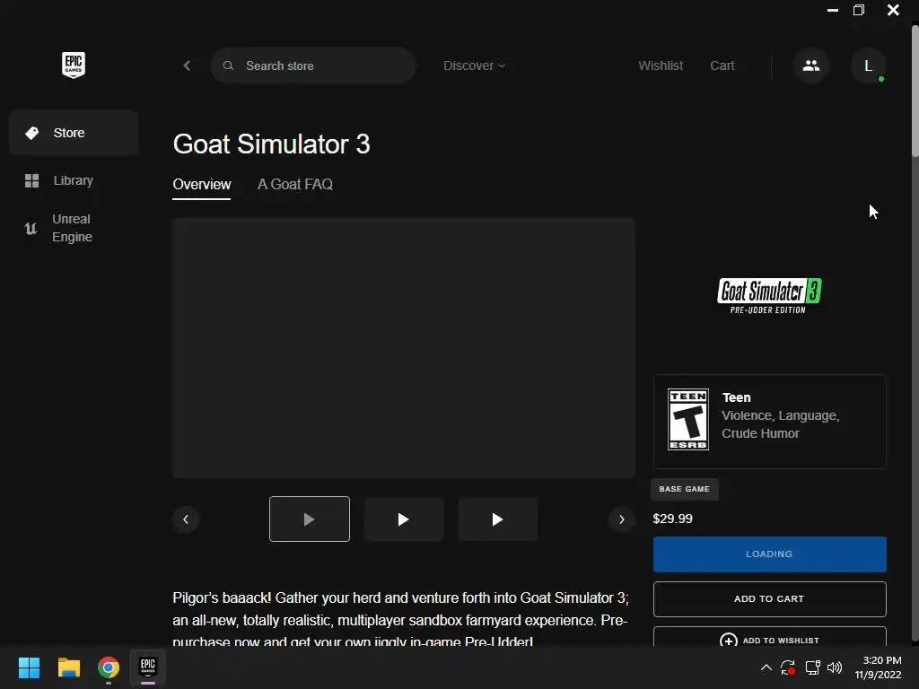Viewport: 919px width, 689px height.
Task: Click the ADD TO WISHLIST button
Action: point(769,638)
